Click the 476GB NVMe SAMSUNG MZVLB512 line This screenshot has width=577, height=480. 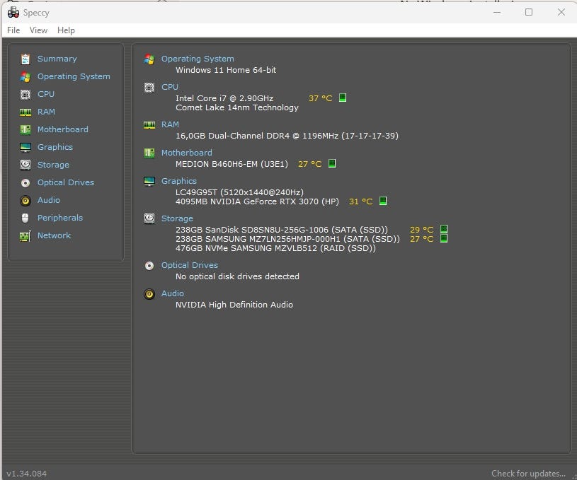click(x=275, y=248)
